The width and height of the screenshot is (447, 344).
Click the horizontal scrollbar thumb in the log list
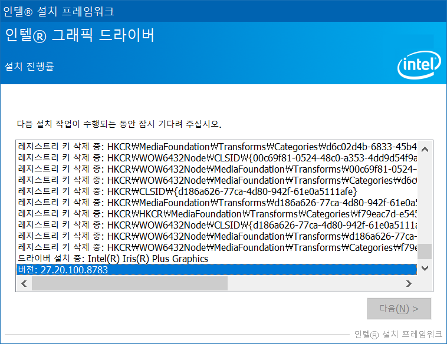click(130, 283)
